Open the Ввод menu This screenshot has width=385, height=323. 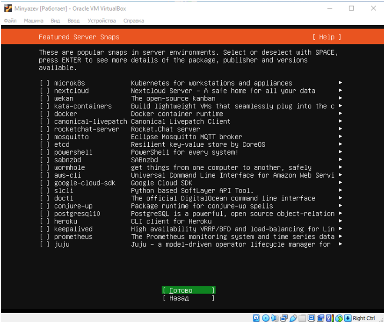coord(73,21)
